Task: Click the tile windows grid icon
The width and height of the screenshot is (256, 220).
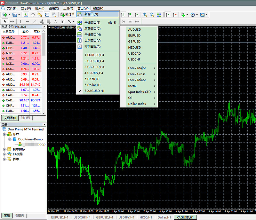Action: pyautogui.click(x=159, y=15)
